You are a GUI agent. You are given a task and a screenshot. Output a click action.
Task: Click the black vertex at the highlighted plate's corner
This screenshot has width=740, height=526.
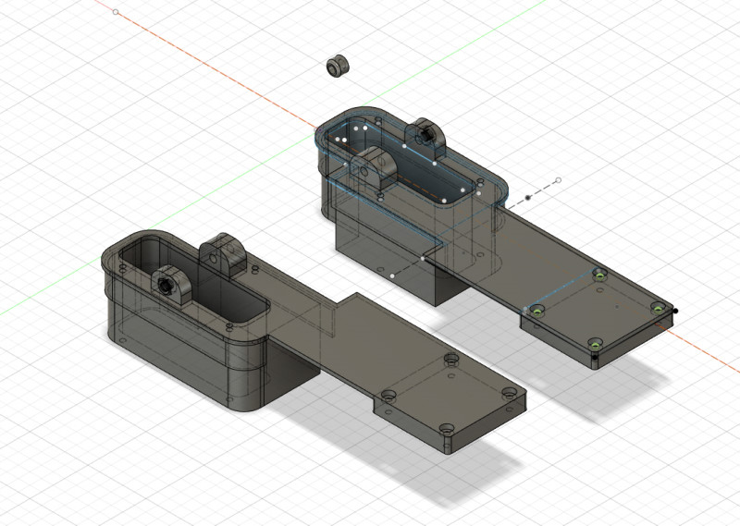click(x=676, y=311)
